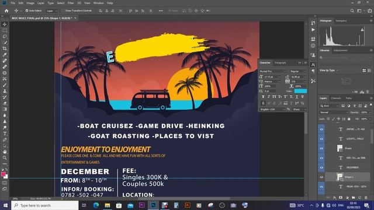This screenshot has width=374, height=210.
Task: Toggle Faux Bold in Character panel
Action: pos(263,97)
